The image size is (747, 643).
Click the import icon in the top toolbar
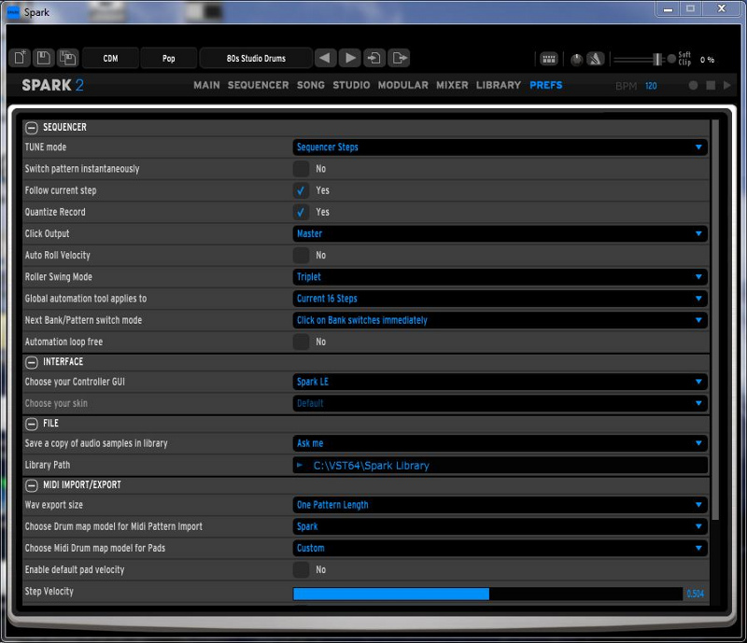click(x=374, y=58)
